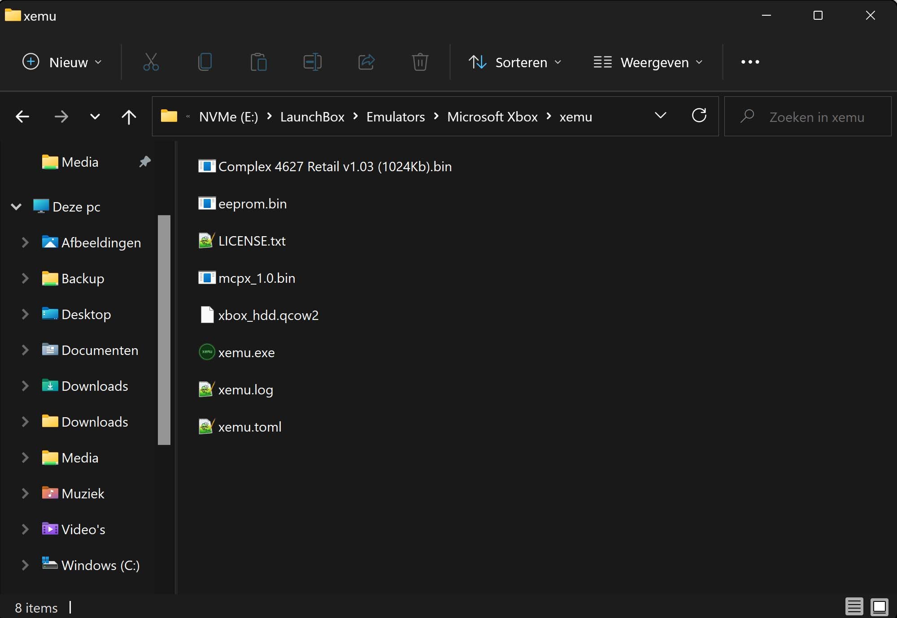Collapse the Deze pc tree node
This screenshot has height=618, width=897.
(16, 207)
